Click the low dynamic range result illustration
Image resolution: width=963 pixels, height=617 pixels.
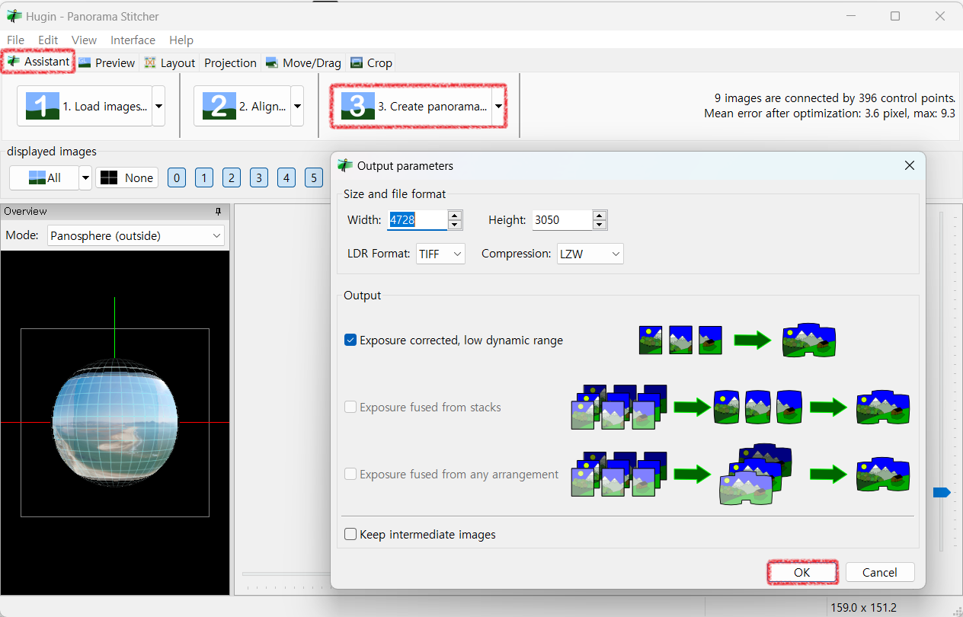(x=809, y=340)
